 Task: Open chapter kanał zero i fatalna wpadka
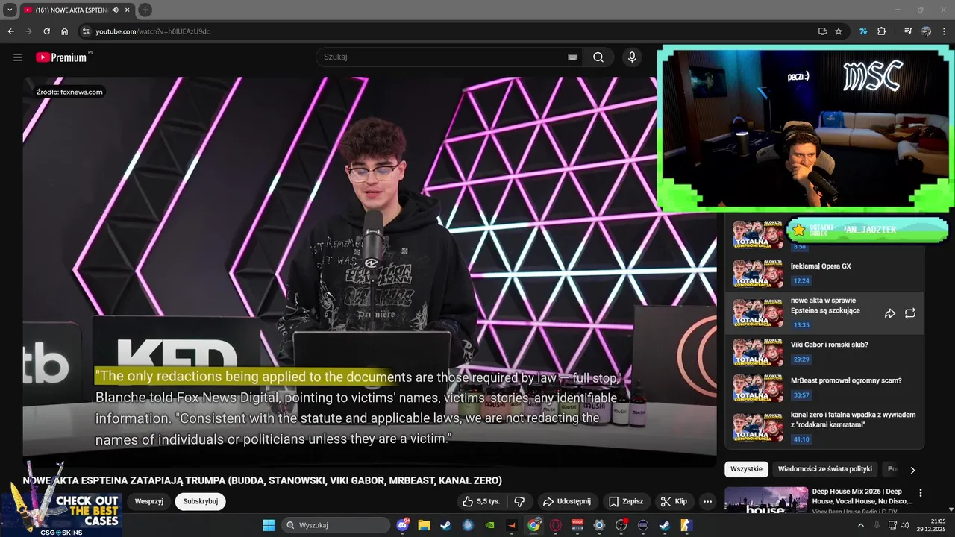coord(824,427)
